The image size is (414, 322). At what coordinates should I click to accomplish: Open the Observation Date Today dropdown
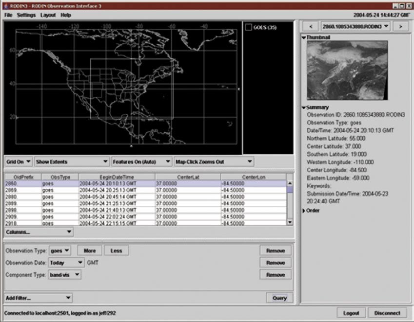tap(66, 263)
